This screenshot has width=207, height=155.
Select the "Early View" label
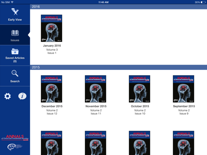pyautogui.click(x=15, y=20)
